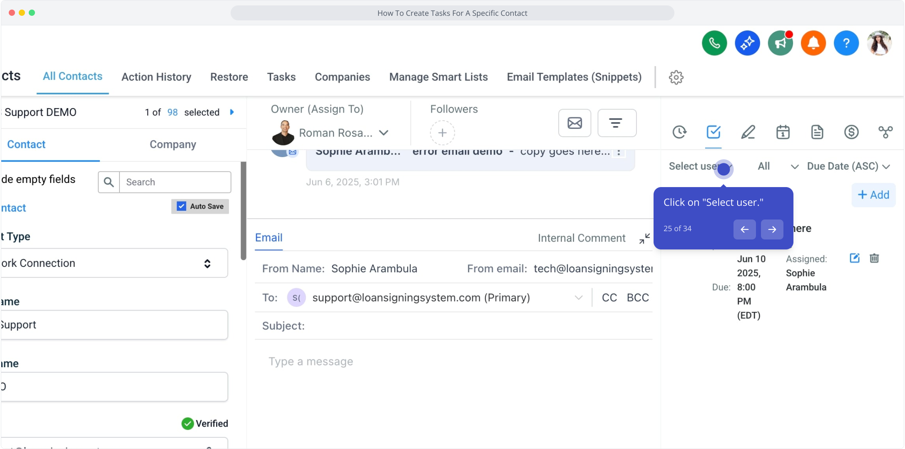Open the Network Connection type selector

click(x=114, y=263)
